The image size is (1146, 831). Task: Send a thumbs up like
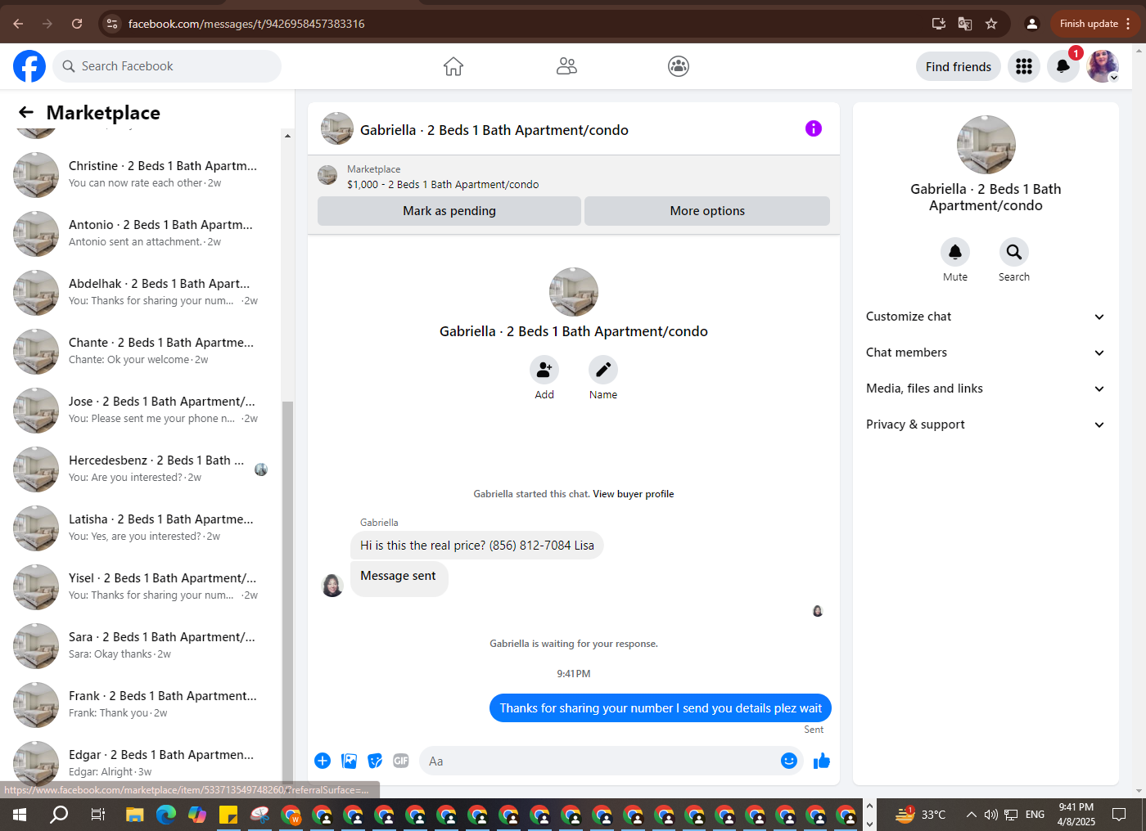[x=822, y=761]
